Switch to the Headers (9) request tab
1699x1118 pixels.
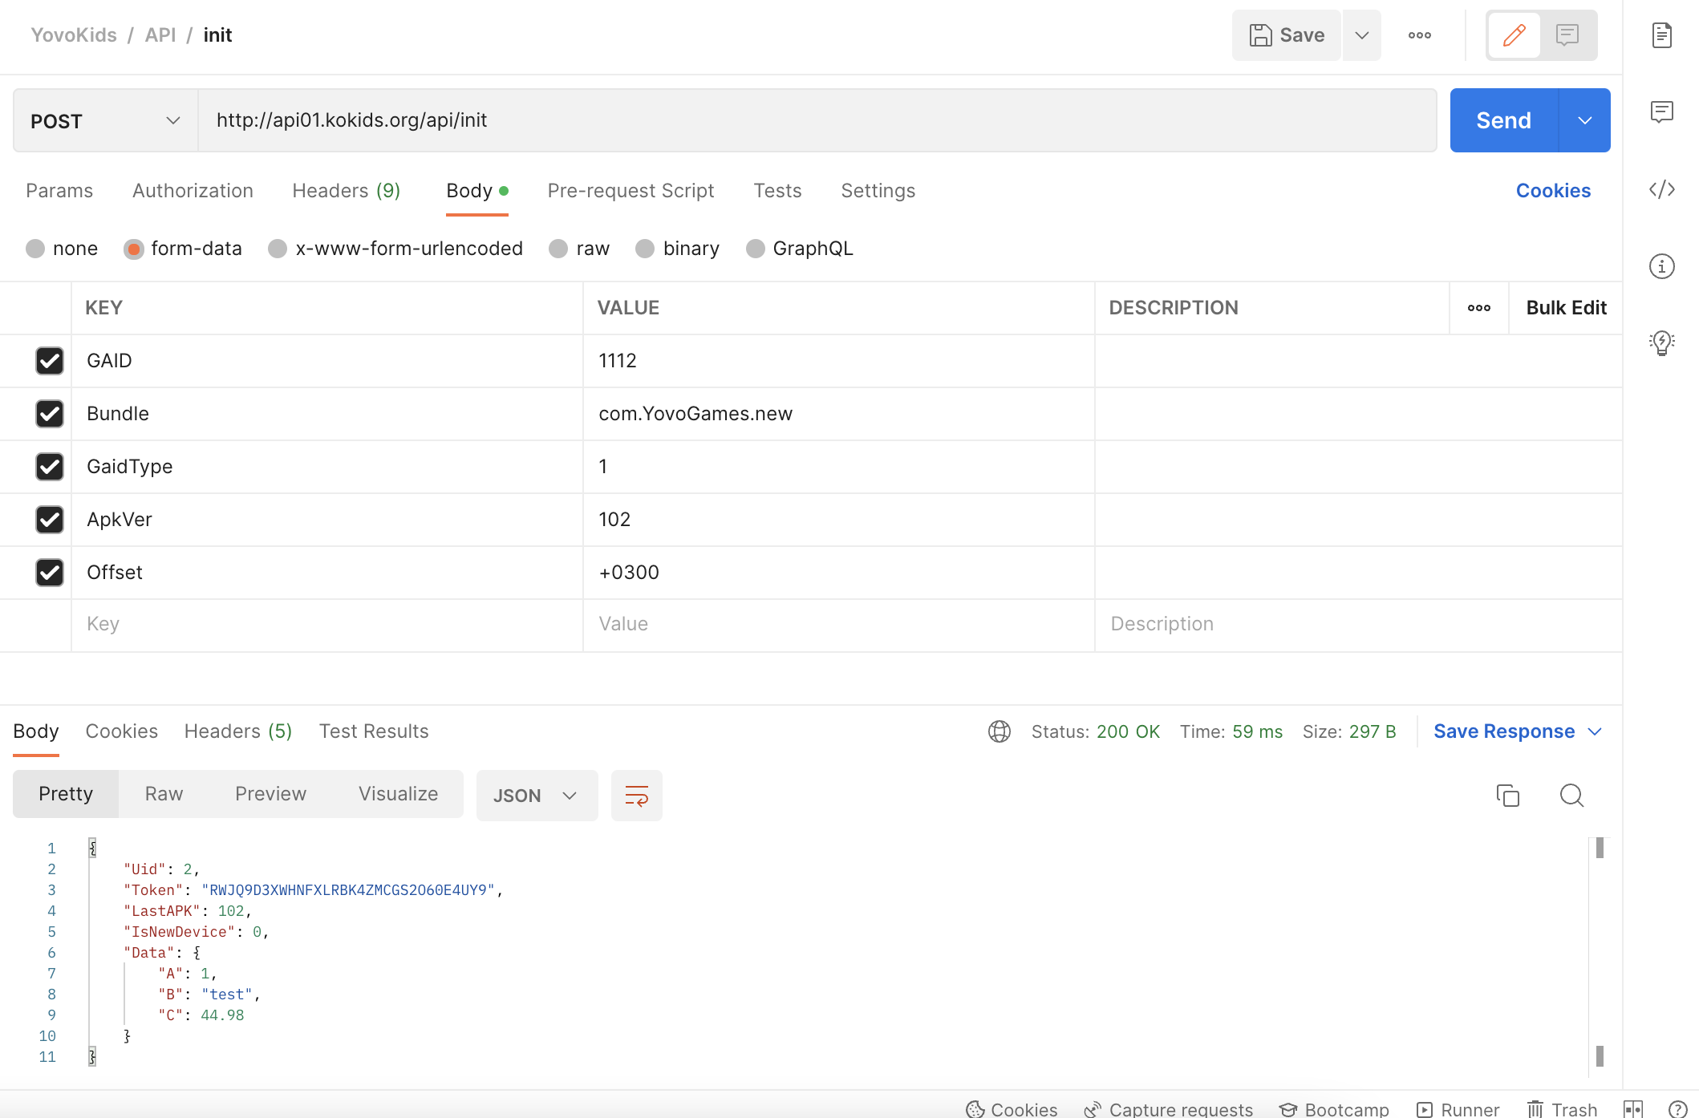[346, 191]
